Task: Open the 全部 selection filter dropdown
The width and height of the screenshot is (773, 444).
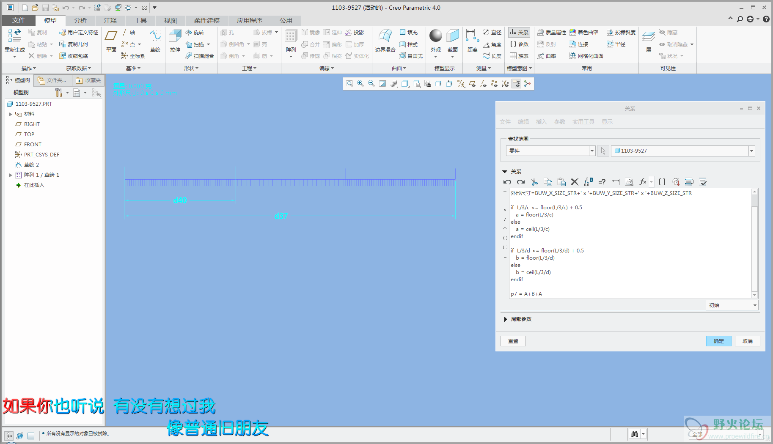Action: pos(759,434)
